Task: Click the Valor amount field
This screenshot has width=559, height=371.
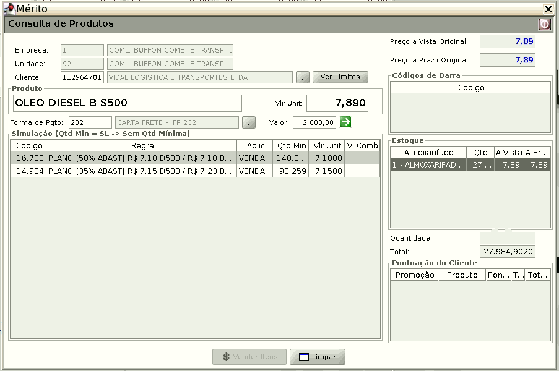Action: pyautogui.click(x=314, y=122)
